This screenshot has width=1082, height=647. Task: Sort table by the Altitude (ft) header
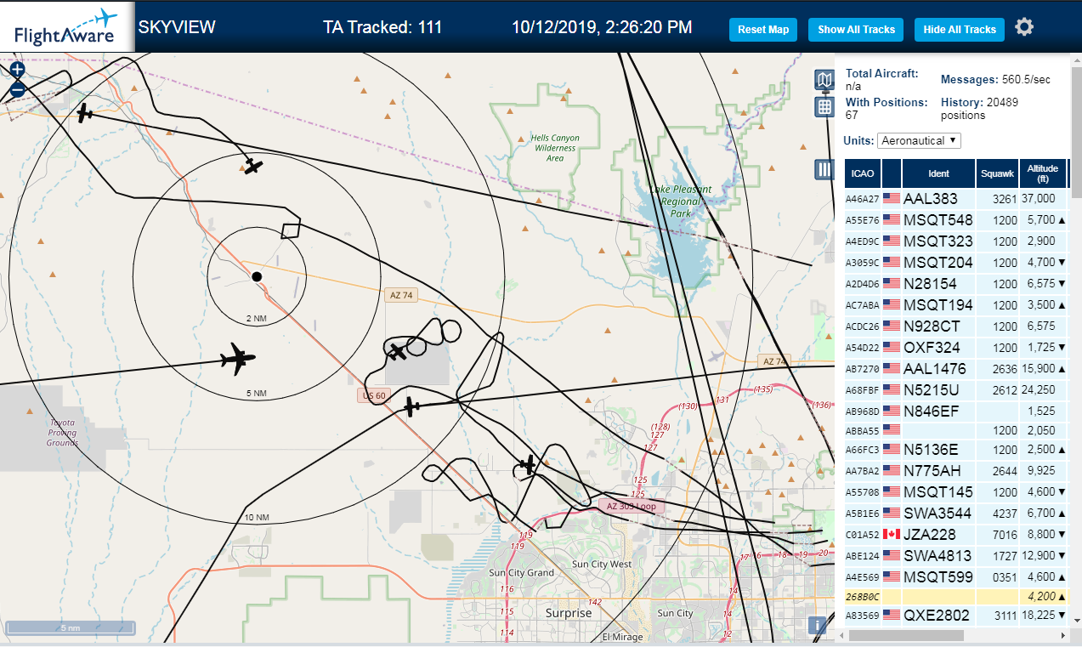[x=1043, y=173]
